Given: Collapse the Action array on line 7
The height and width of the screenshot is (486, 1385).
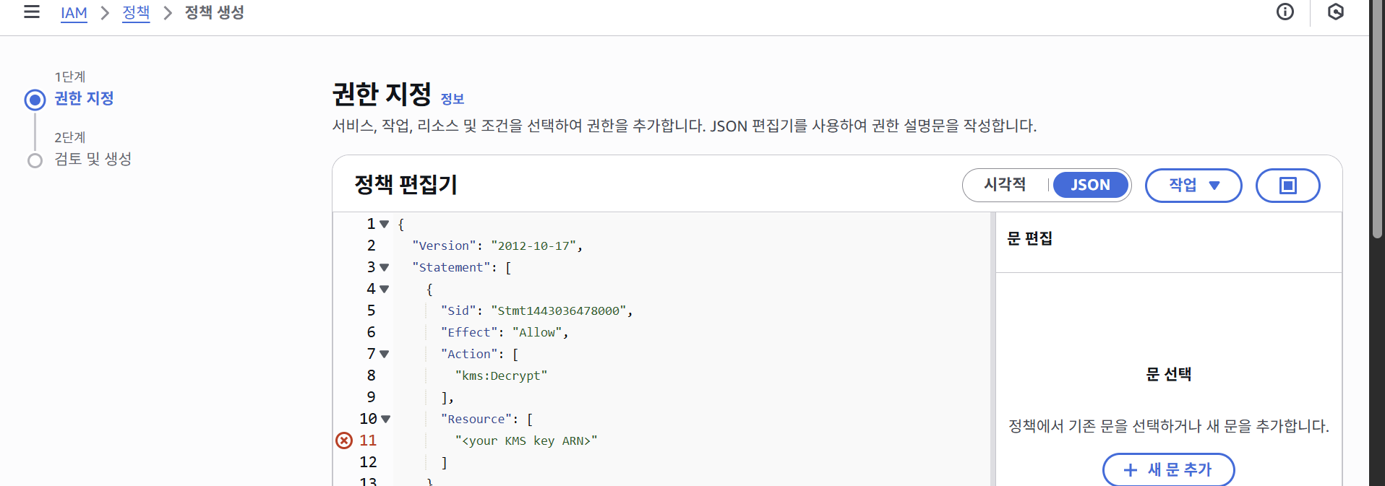Looking at the screenshot, I should coord(385,354).
